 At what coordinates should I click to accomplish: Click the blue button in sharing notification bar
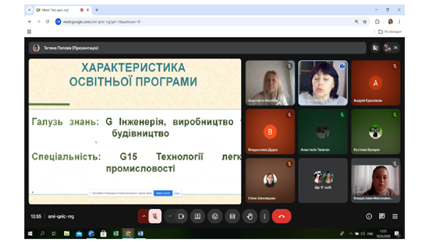[163, 193]
